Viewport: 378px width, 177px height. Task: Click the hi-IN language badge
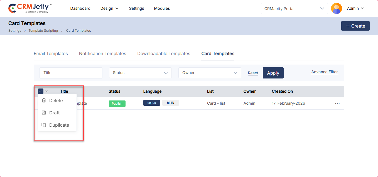(170, 103)
